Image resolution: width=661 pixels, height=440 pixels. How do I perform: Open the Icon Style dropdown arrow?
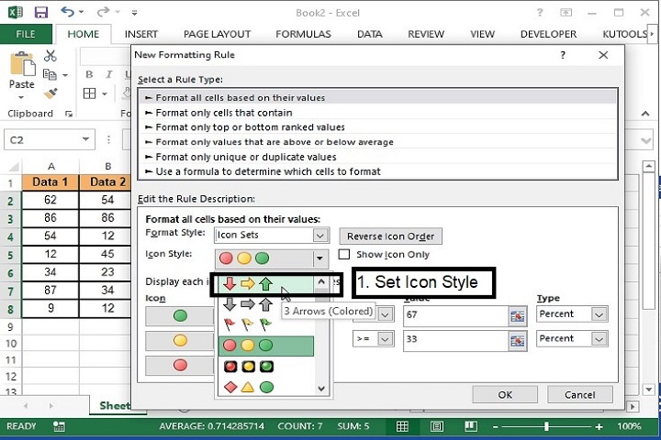coord(319,258)
